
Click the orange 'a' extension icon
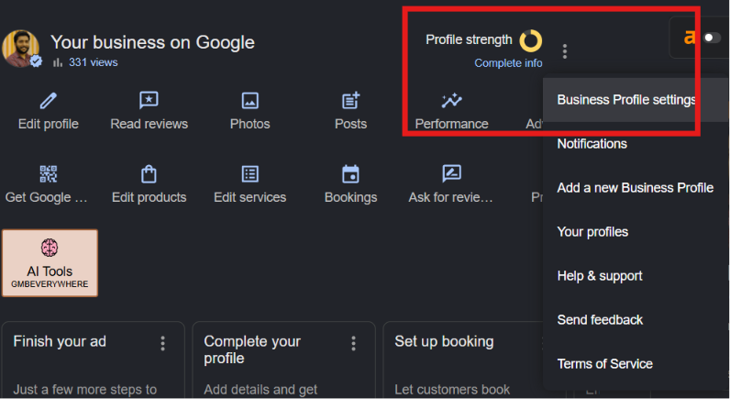pos(690,37)
